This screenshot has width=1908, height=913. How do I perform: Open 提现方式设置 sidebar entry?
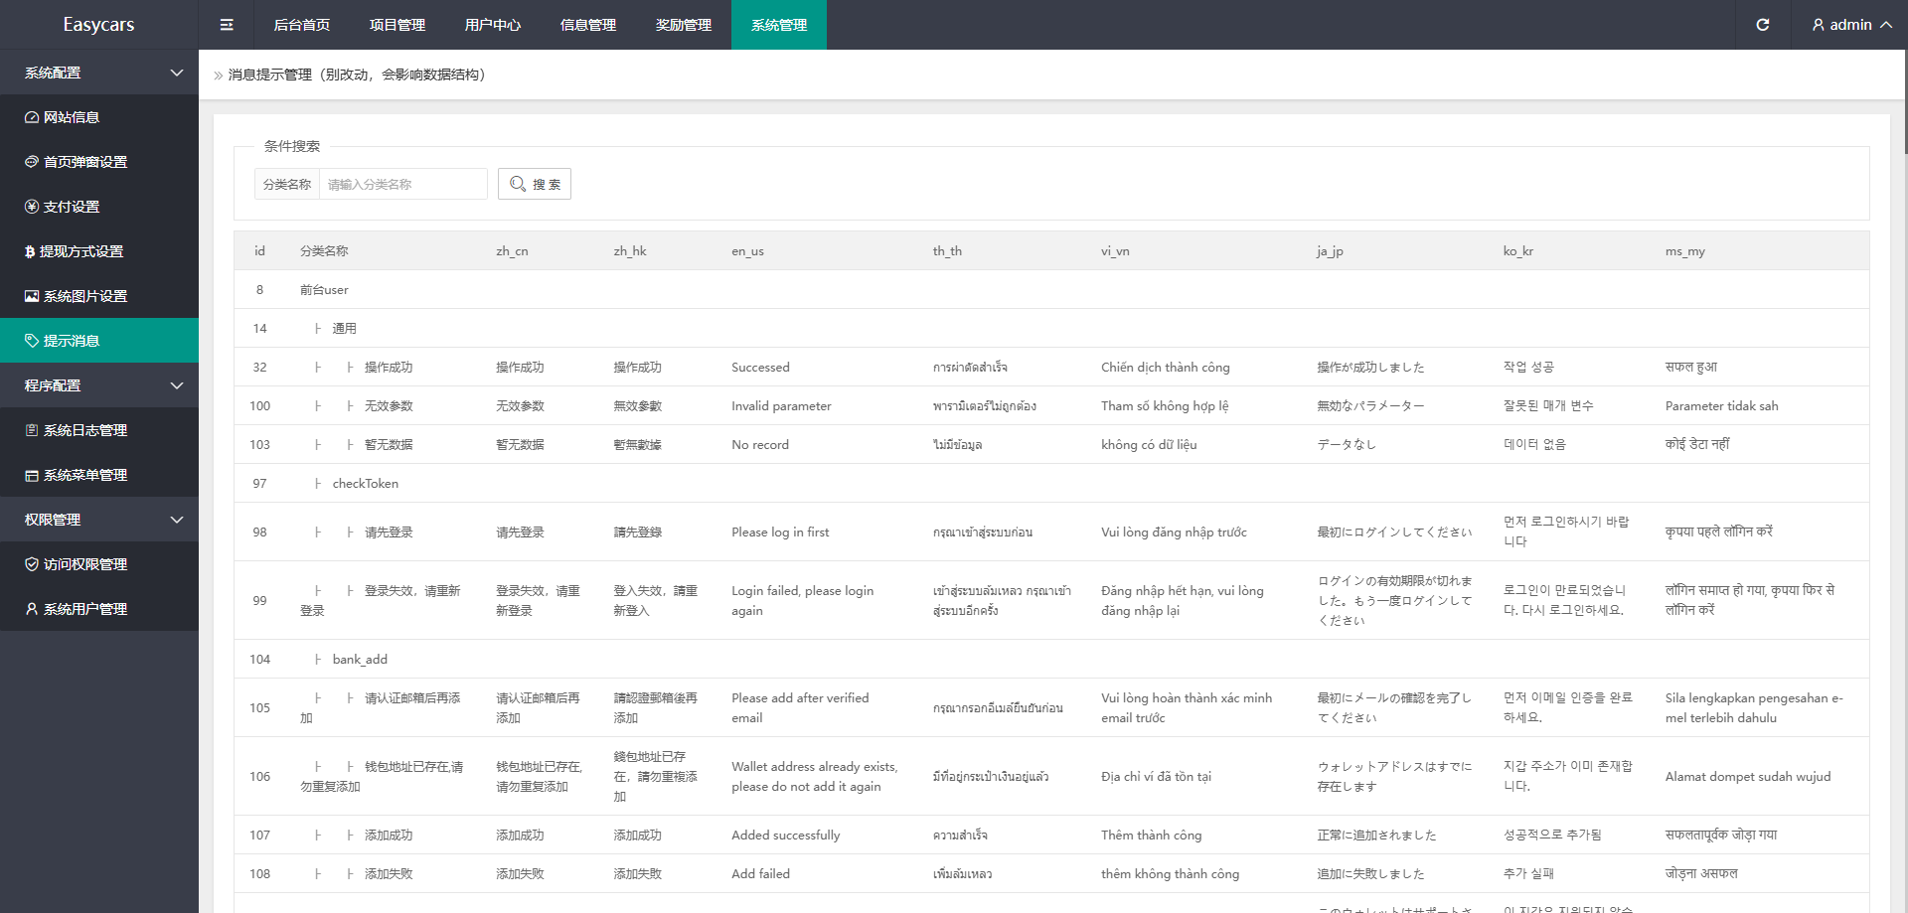80,251
